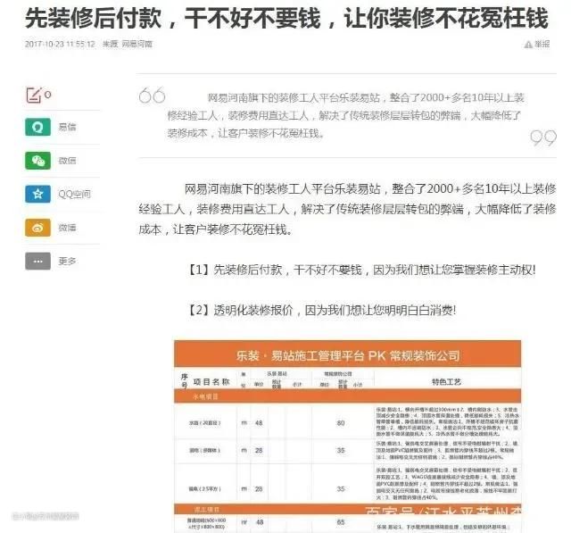The width and height of the screenshot is (571, 533).
Task: Click the 特色工艺 column header in table
Action: [x=446, y=381]
